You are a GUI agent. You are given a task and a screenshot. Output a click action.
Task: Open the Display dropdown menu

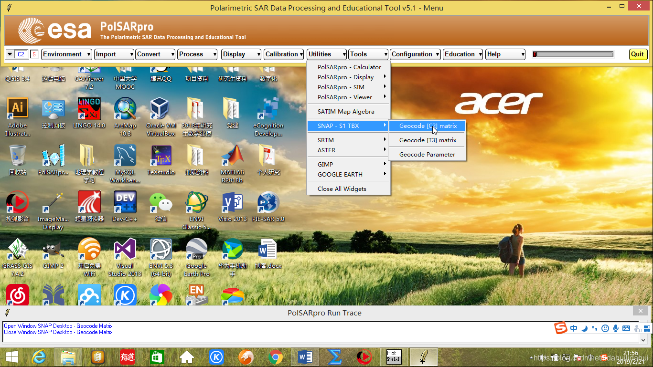click(241, 54)
